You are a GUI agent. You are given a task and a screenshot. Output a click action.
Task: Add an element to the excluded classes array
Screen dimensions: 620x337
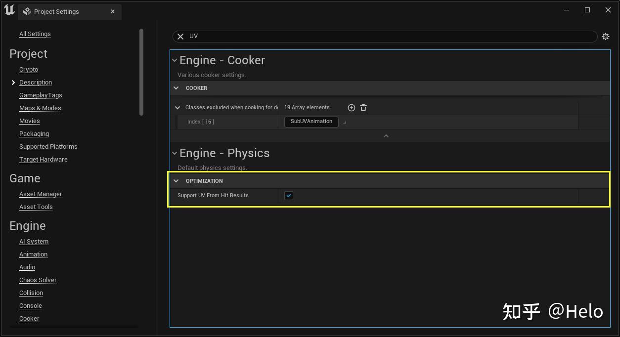(351, 107)
